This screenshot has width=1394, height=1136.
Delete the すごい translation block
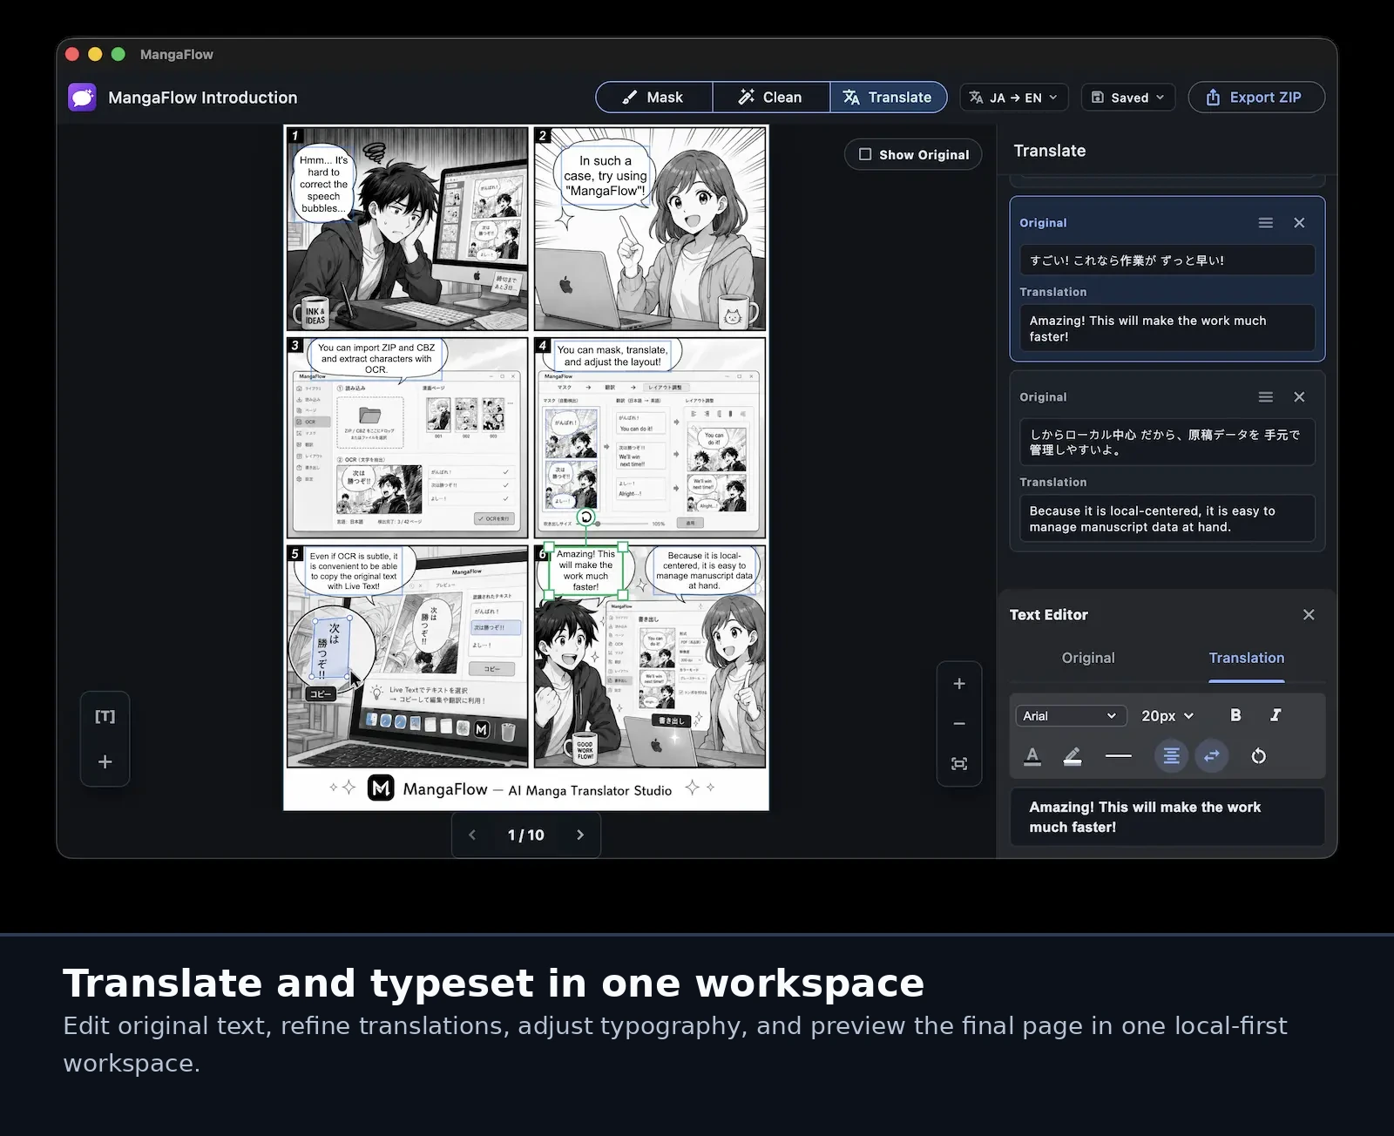tap(1299, 223)
